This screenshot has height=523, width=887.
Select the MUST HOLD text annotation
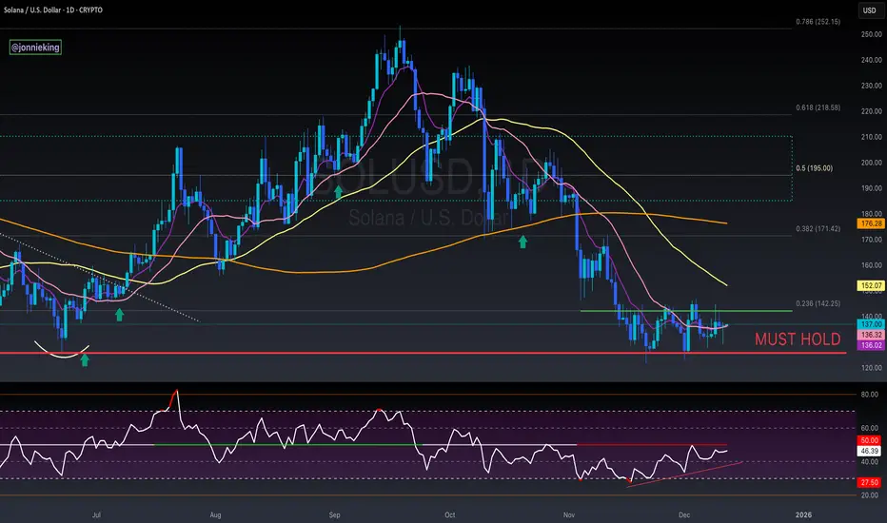tap(798, 339)
